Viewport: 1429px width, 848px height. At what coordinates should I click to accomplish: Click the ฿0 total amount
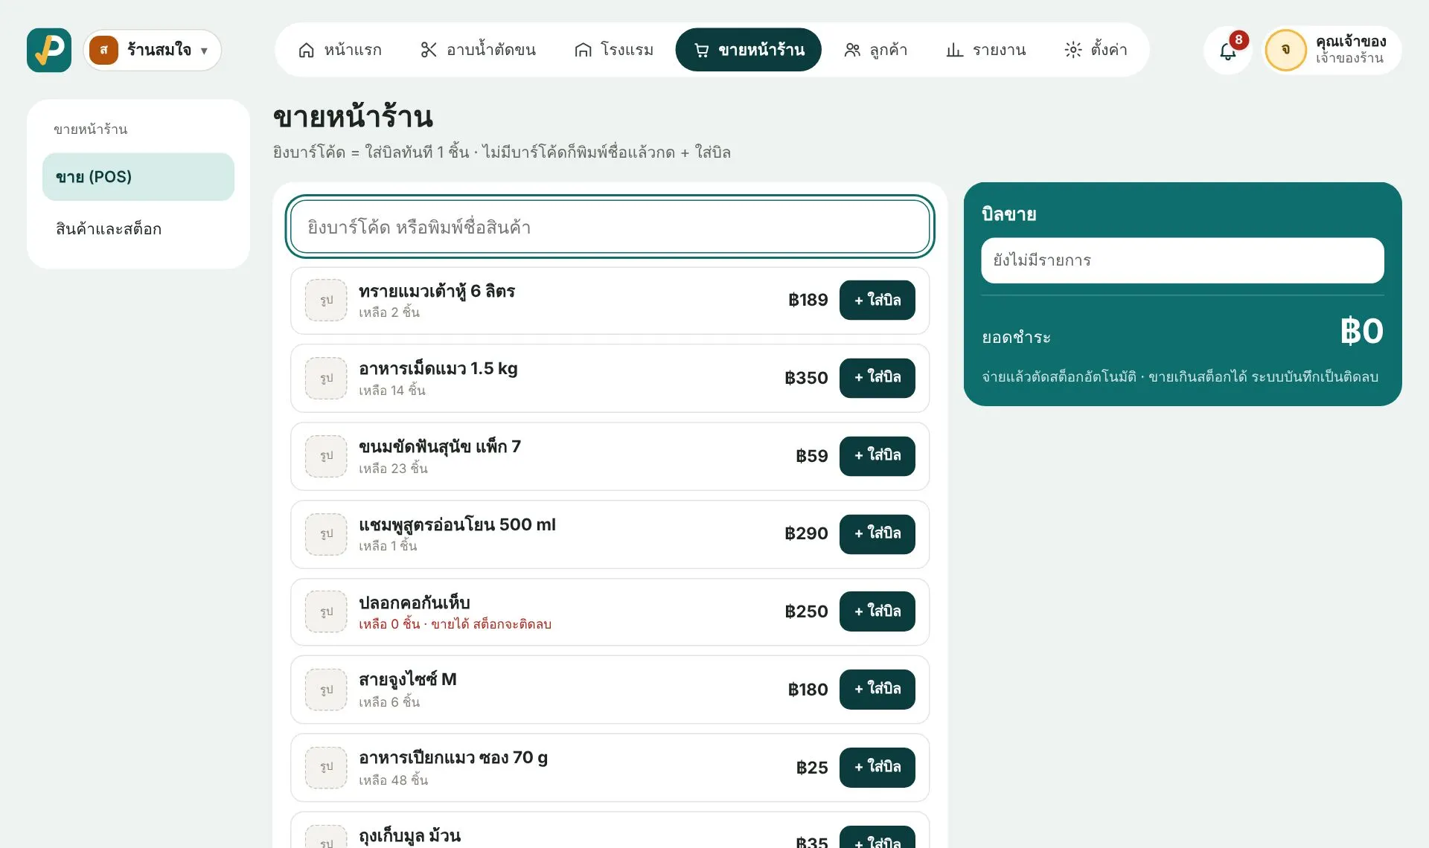(x=1361, y=331)
